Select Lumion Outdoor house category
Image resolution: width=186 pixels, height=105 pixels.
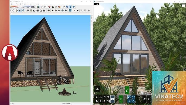104,101
